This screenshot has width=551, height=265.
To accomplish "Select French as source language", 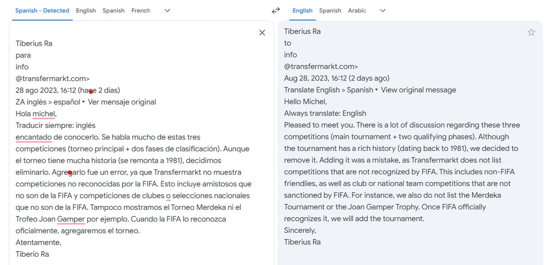I will click(141, 11).
